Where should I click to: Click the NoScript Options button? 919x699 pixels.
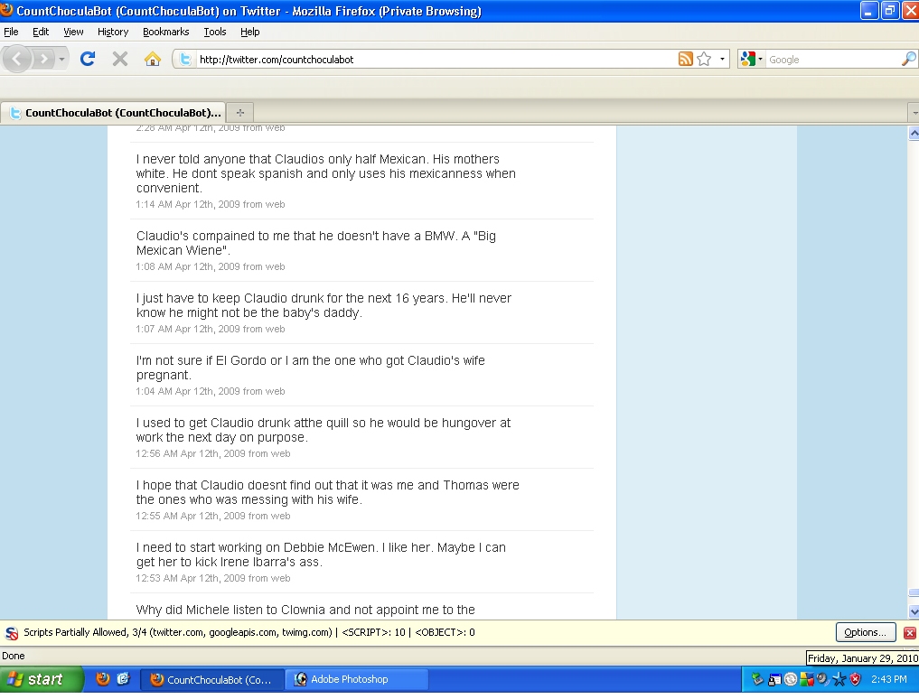click(865, 632)
